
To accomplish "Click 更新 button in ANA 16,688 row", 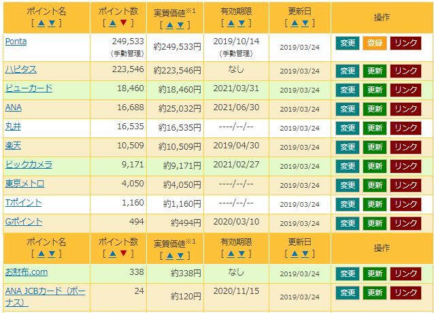I will [375, 110].
